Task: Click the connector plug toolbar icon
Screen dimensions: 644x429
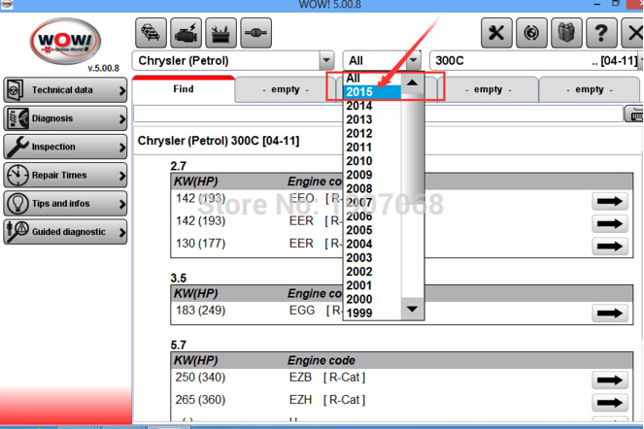Action: [255, 33]
